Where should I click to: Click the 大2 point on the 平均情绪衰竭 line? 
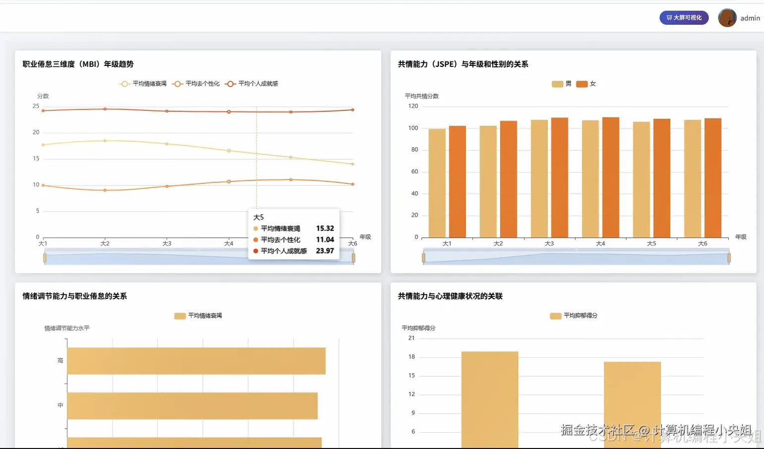tap(105, 141)
